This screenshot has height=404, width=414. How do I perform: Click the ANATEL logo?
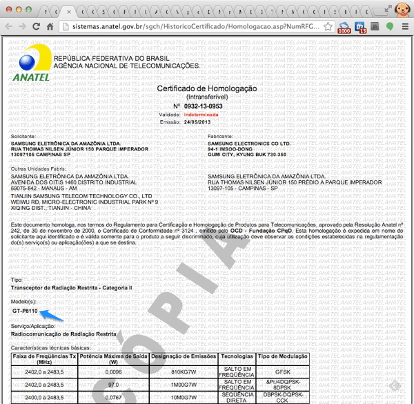tap(32, 63)
